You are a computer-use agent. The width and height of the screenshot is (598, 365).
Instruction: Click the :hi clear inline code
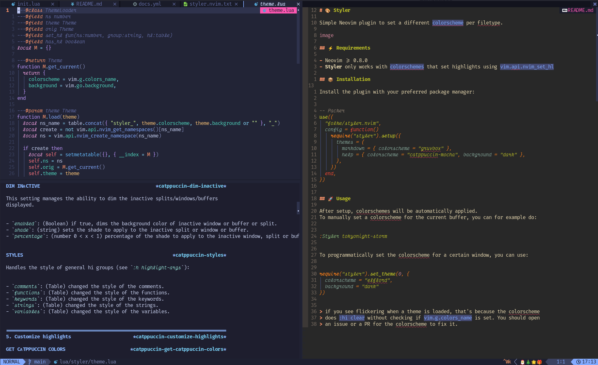coord(352,318)
